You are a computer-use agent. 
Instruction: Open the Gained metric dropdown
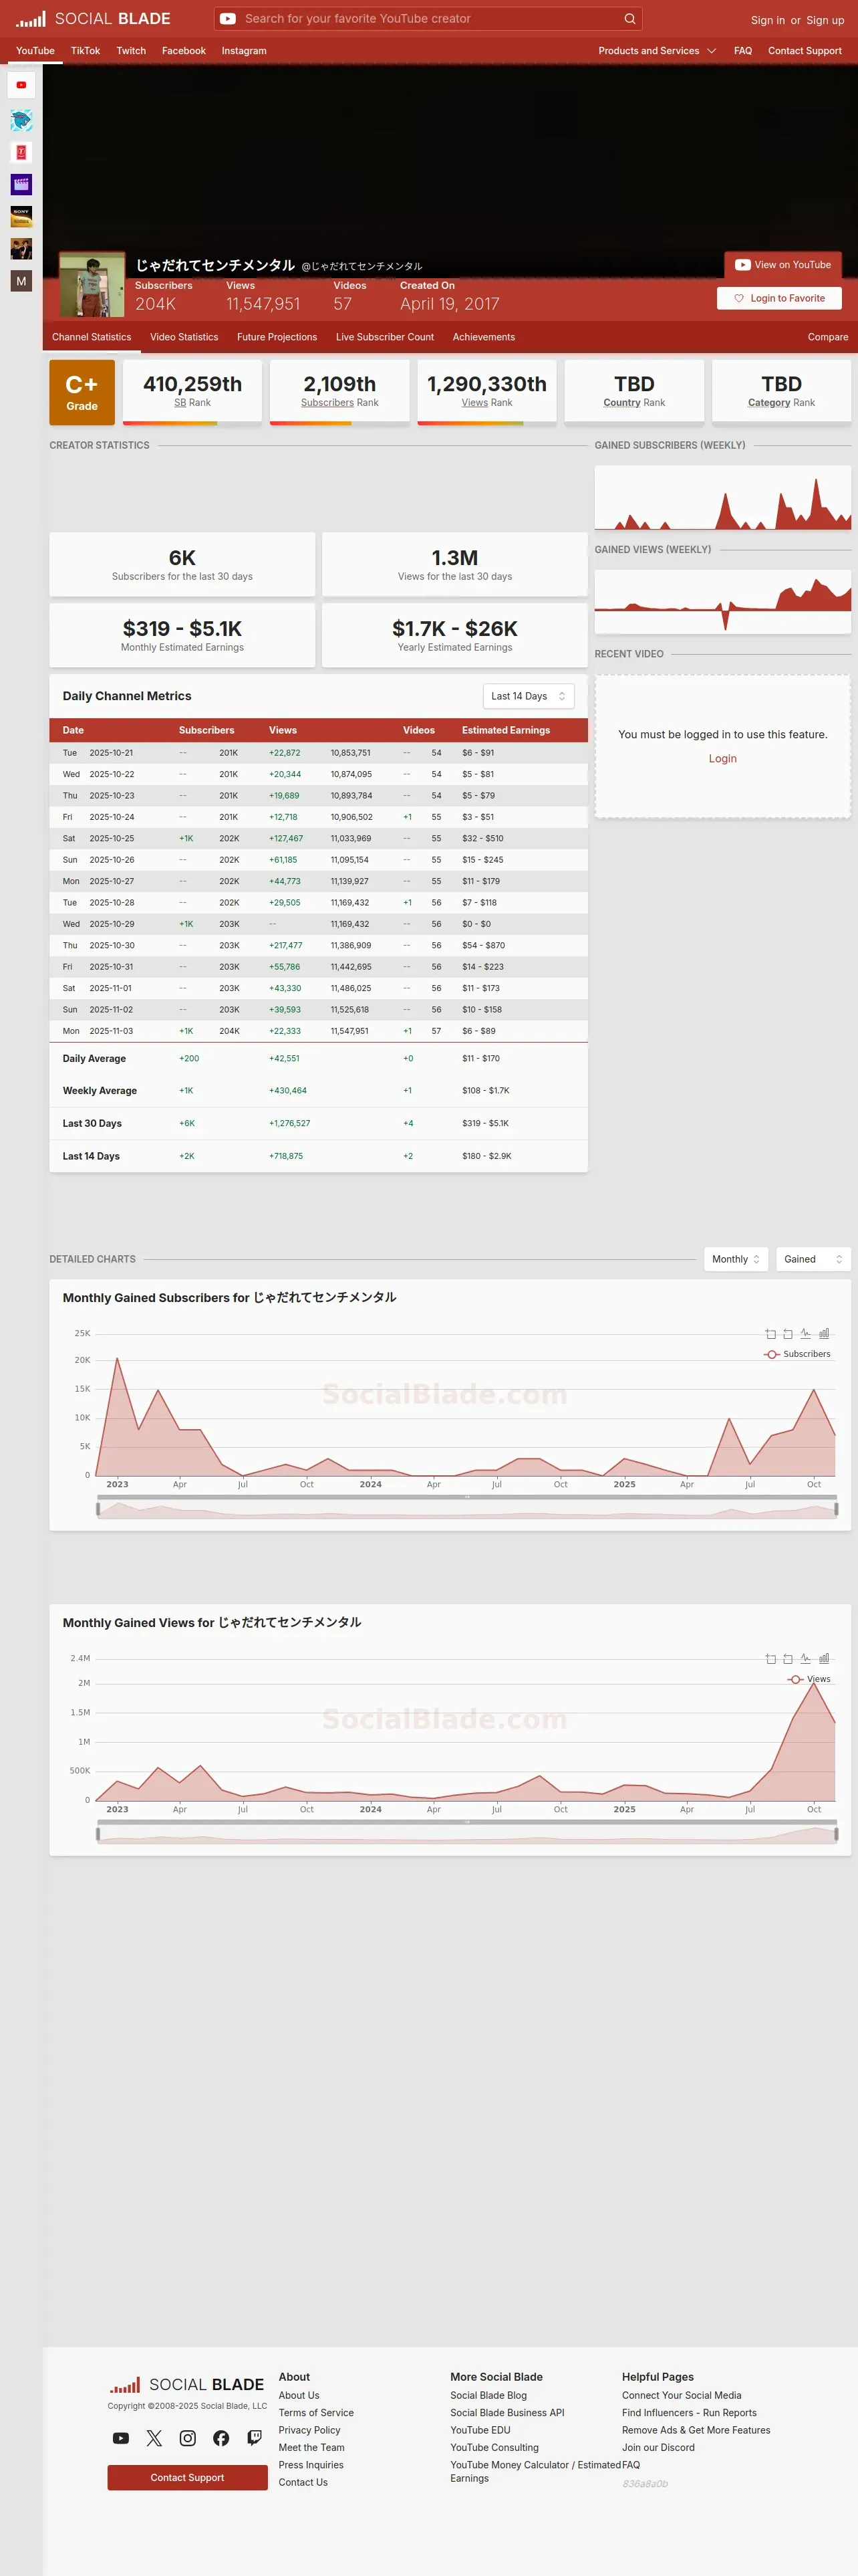click(x=813, y=1259)
